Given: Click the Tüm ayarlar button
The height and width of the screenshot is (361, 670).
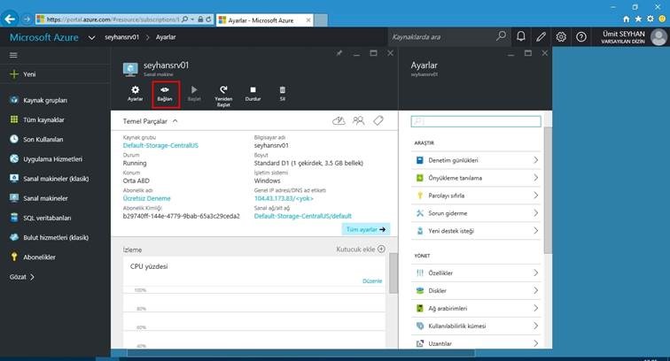Looking at the screenshot, I should click(366, 229).
